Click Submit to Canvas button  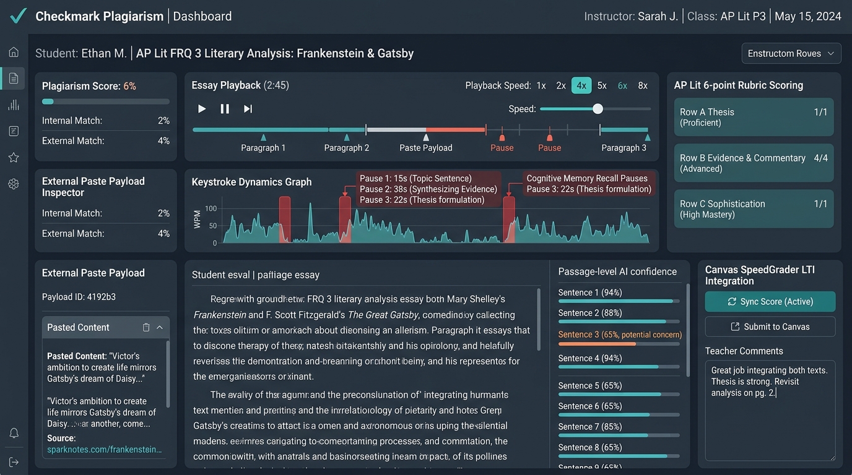pyautogui.click(x=770, y=327)
